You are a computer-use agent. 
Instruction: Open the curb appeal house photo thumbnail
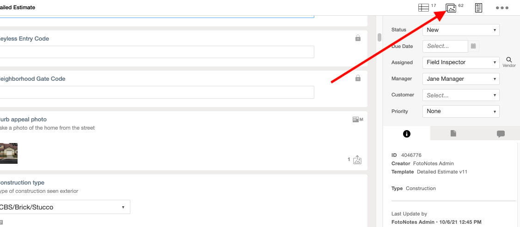[8, 153]
